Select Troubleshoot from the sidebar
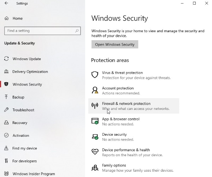This screenshot has width=212, height=177. coord(23,110)
